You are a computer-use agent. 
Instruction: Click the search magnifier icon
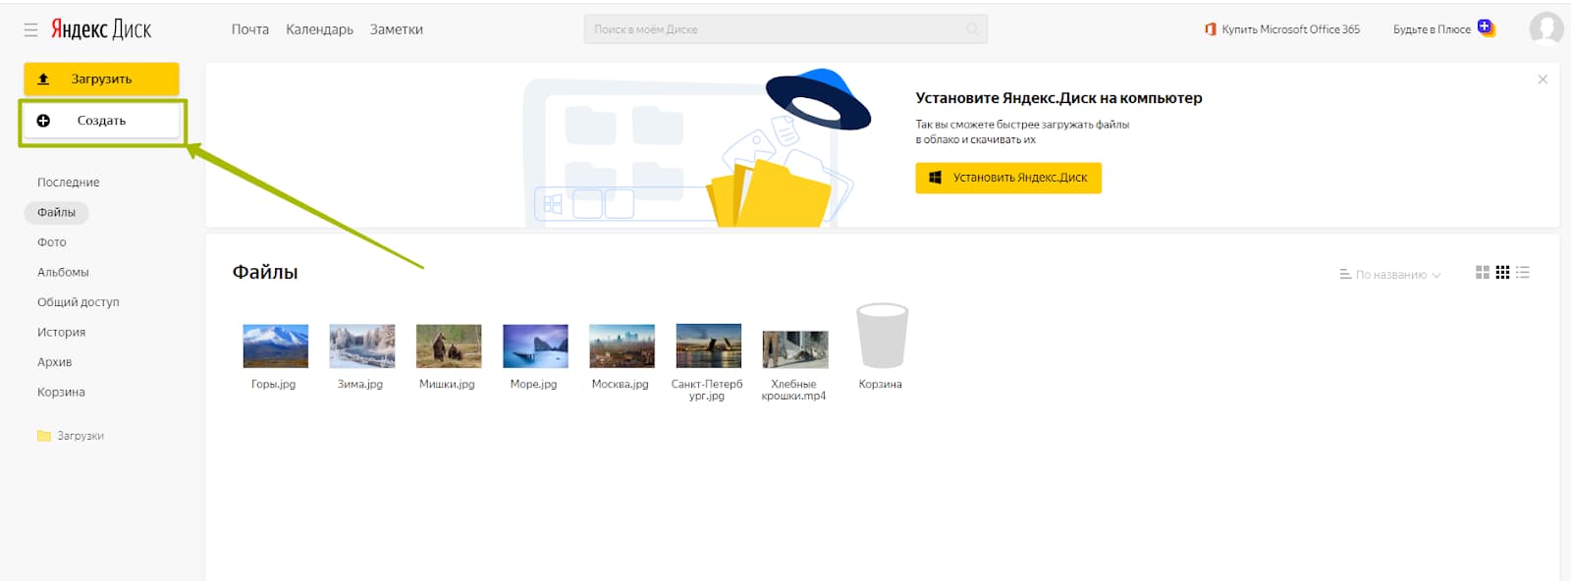[972, 29]
